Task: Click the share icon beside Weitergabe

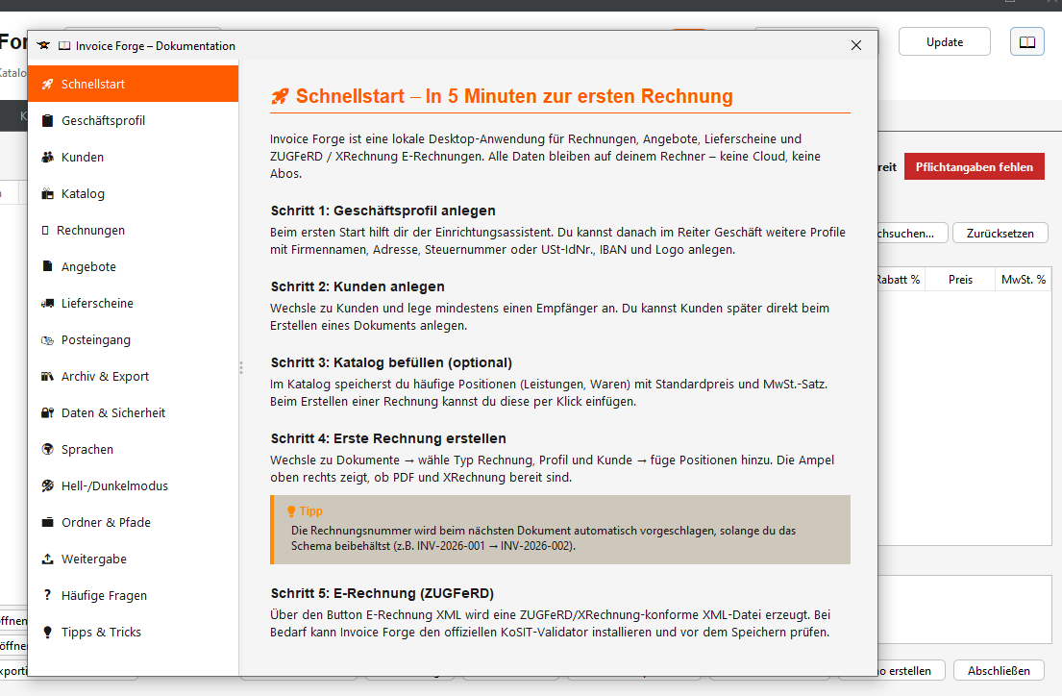Action: tap(47, 559)
